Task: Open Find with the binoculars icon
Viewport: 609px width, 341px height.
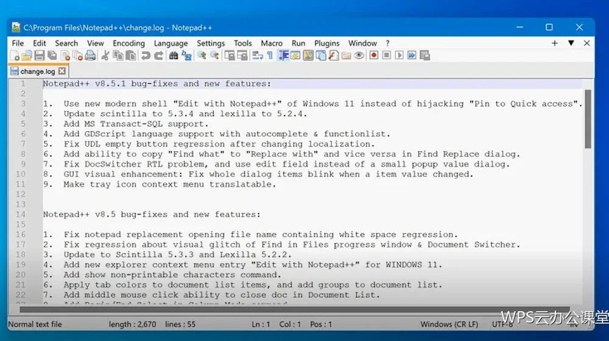Action: coord(173,55)
